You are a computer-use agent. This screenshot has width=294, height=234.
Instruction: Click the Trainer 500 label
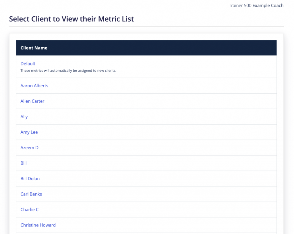[240, 6]
